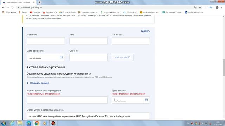Open the calendar picker for Дата рождения
225x126 pixels.
[x=61, y=57]
